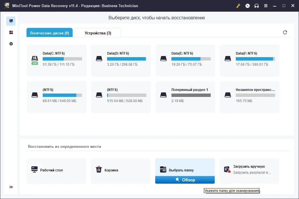This screenshot has height=199, width=299.
Task: Click the 17.66 ГБ / 390.01 ГБ text
Action: (252, 64)
